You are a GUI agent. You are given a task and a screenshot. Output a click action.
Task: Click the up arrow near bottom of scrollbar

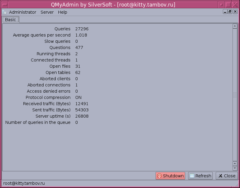[235, 164]
